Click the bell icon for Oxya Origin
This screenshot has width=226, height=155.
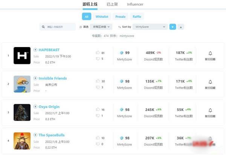(x=210, y=110)
